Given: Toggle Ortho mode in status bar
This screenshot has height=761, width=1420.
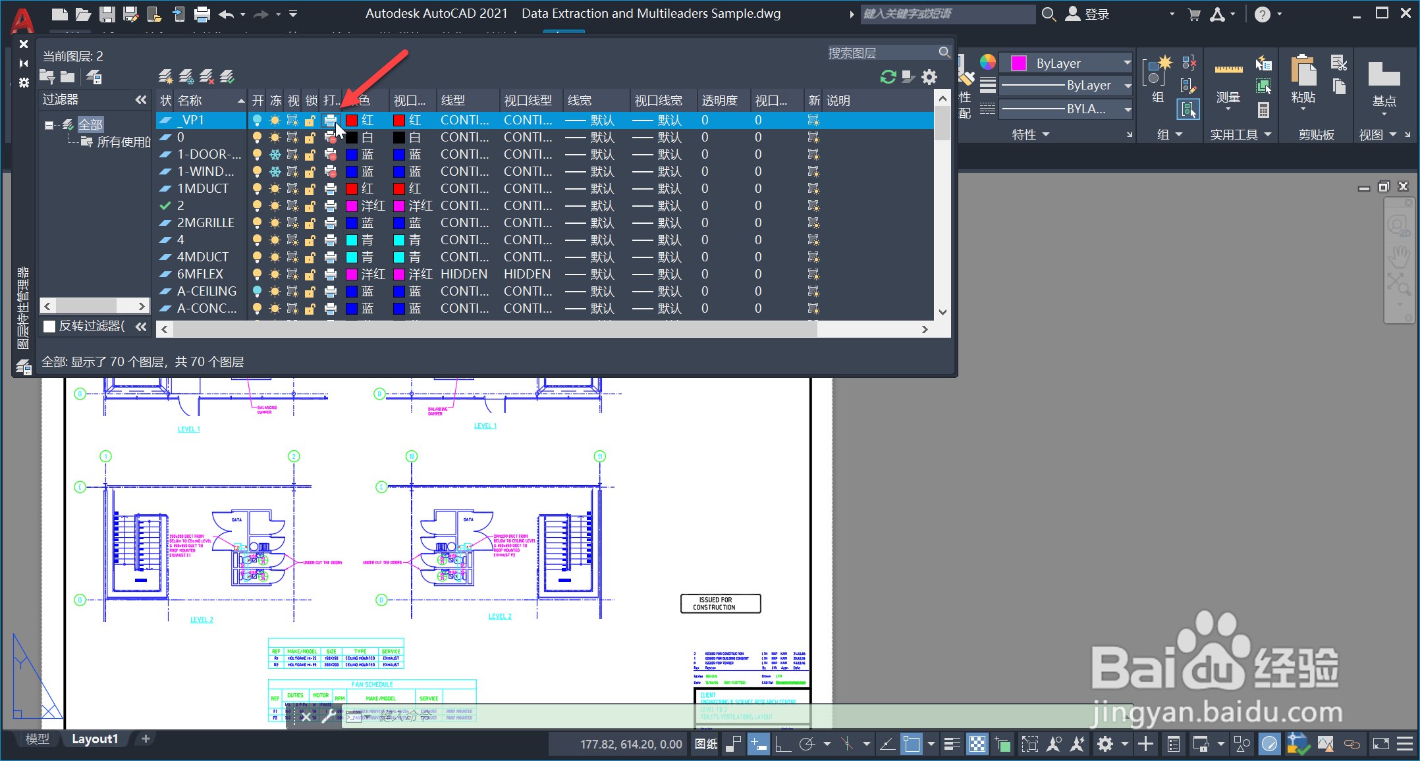Looking at the screenshot, I should pyautogui.click(x=783, y=745).
